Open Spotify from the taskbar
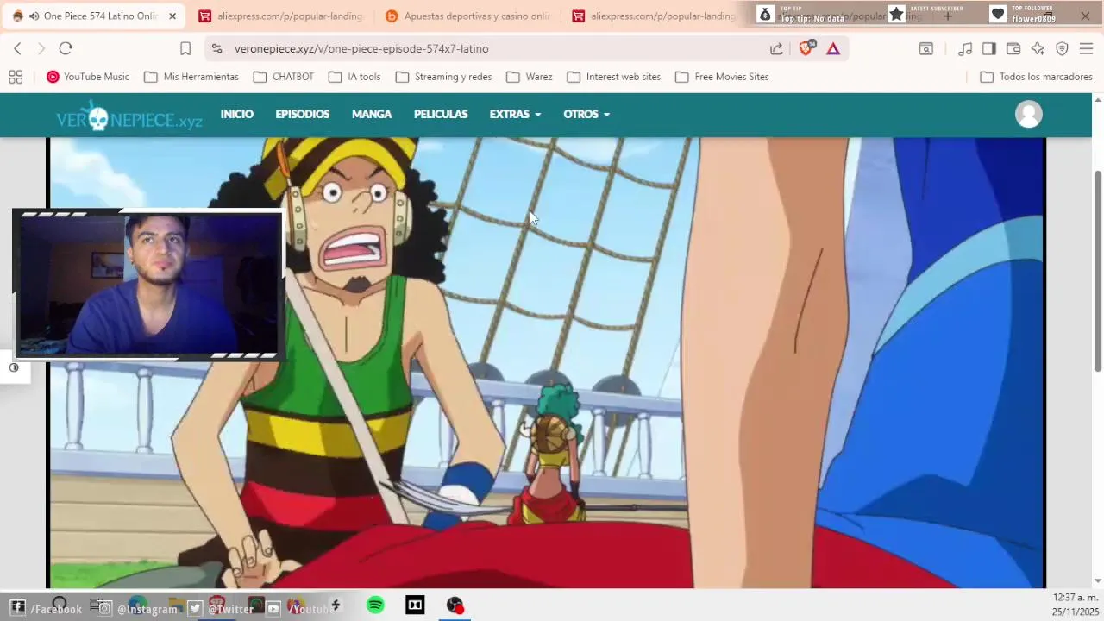 pos(375,605)
